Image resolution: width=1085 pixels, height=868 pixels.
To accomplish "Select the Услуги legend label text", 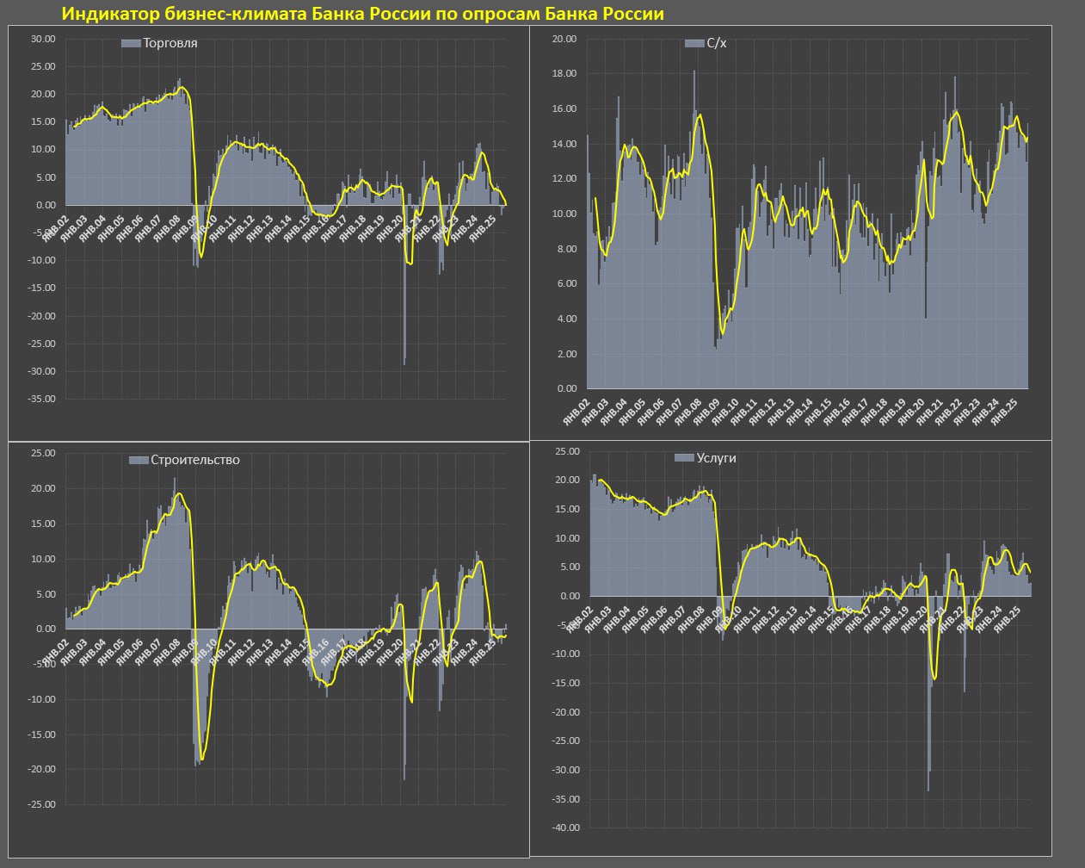I will point(716,458).
